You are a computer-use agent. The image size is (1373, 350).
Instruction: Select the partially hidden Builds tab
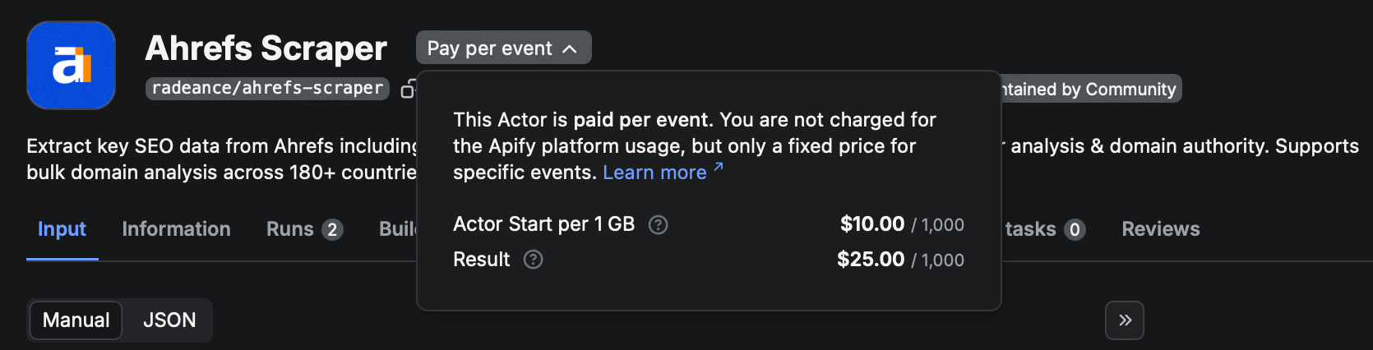(398, 229)
